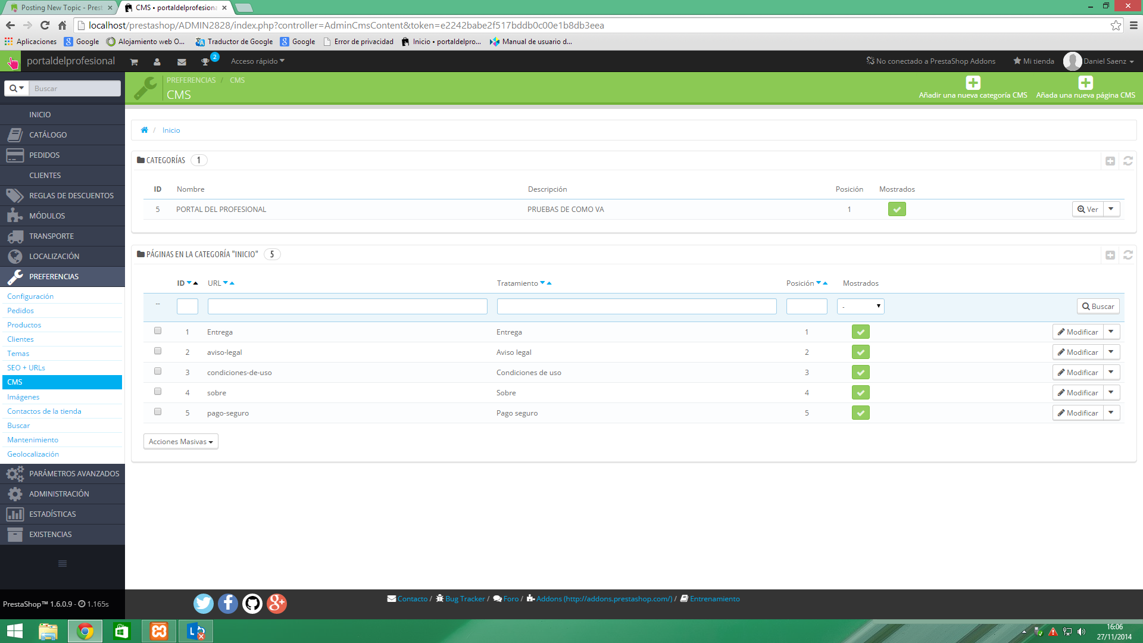Select SEO + URLs in the Preferencias submenu

point(26,368)
